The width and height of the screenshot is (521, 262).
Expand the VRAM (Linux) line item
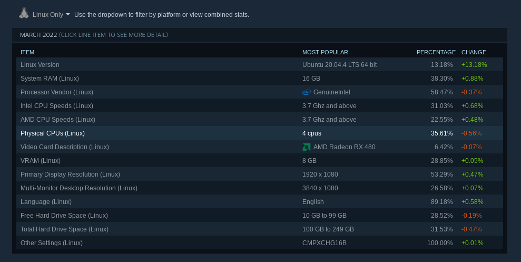click(260, 161)
